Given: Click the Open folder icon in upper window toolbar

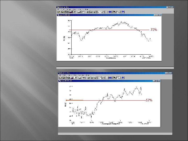Looking at the screenshot, I should pyautogui.click(x=59, y=12).
